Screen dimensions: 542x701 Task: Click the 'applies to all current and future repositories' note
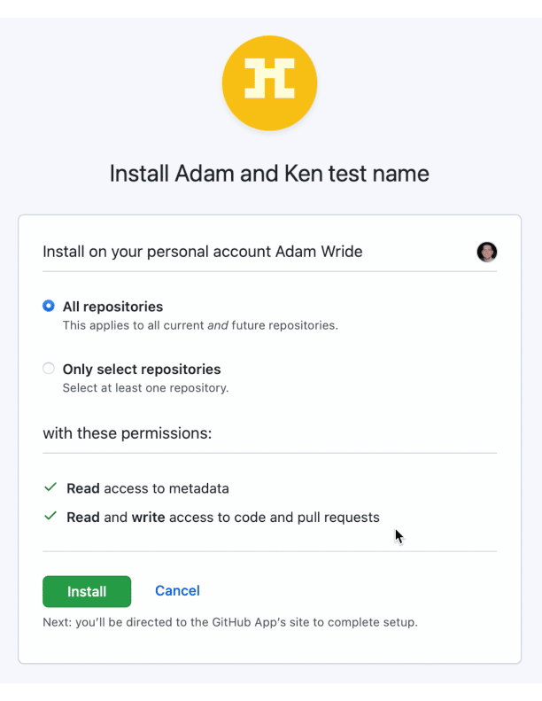[200, 325]
